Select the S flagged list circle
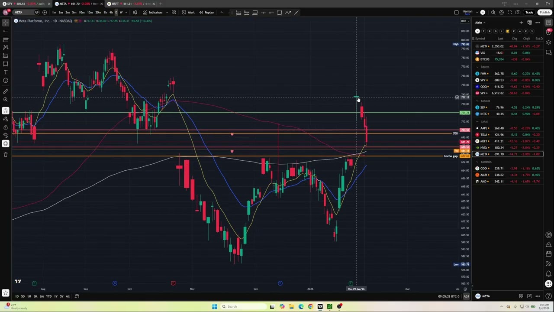The height and width of the screenshot is (312, 554). pos(532,31)
